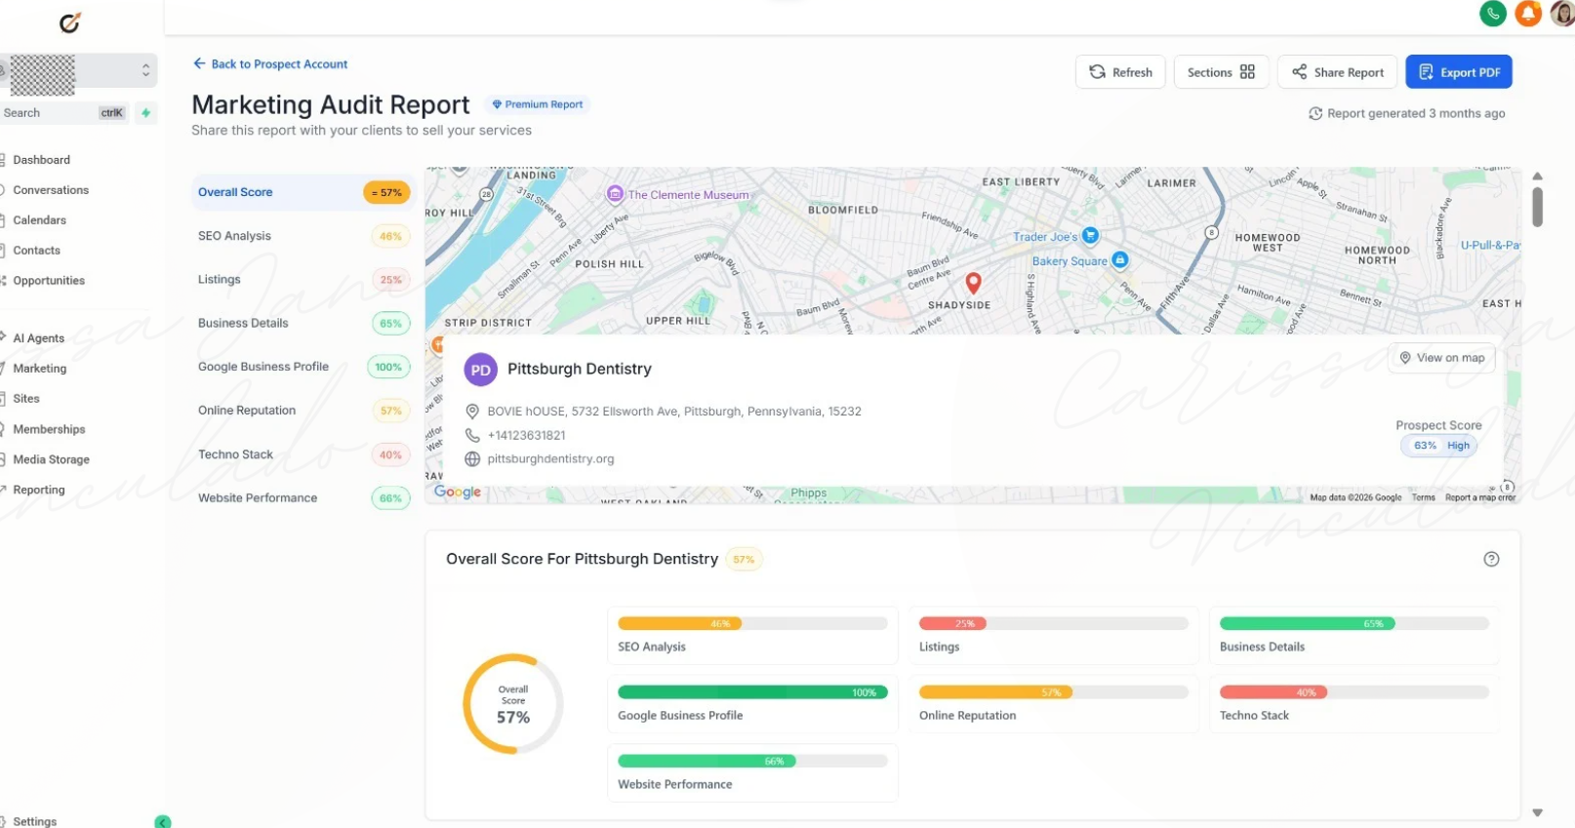
Task: Go to Reporting in the sidebar
Action: (x=38, y=490)
